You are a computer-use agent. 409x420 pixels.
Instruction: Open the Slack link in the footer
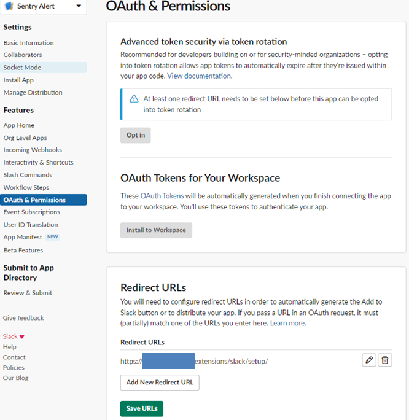click(10, 336)
